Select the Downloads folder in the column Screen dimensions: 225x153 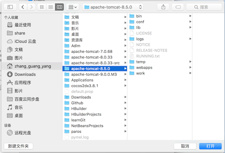click(95, 97)
